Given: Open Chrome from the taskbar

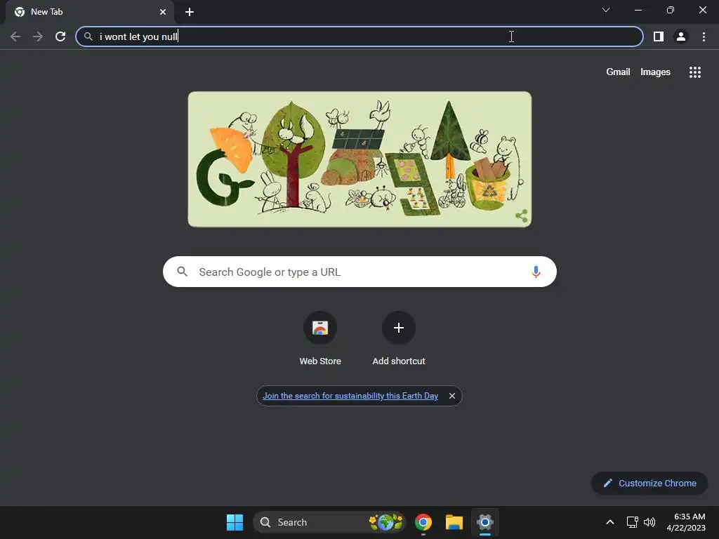Looking at the screenshot, I should 423,522.
